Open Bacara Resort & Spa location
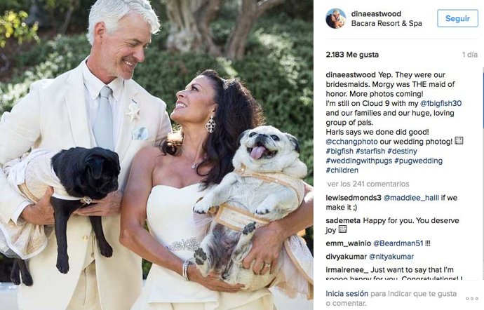This screenshot has width=484, height=310. [386, 23]
